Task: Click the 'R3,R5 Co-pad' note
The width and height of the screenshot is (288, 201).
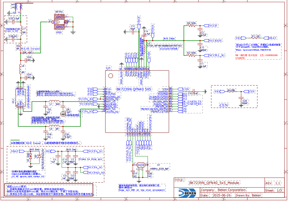Action: [31, 49]
